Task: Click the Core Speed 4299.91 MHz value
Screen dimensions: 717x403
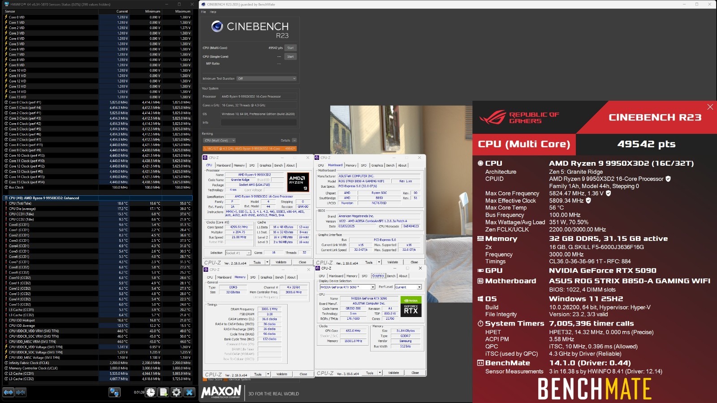Action: (x=239, y=227)
